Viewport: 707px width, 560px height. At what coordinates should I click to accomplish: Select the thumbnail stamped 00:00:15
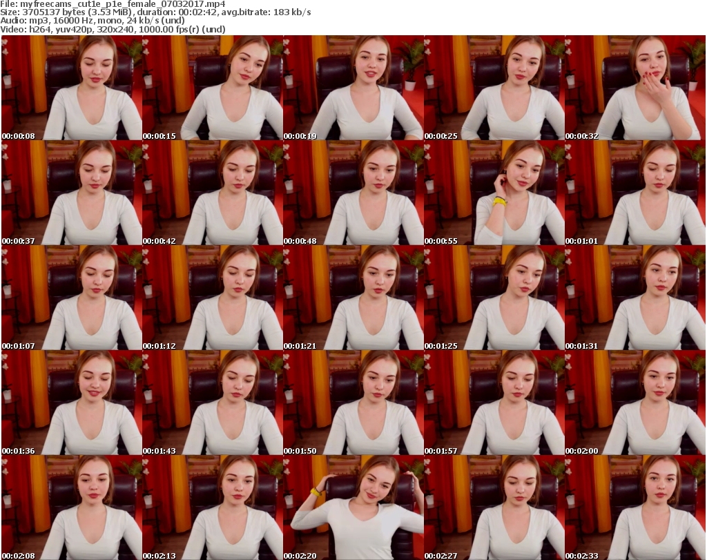point(213,88)
